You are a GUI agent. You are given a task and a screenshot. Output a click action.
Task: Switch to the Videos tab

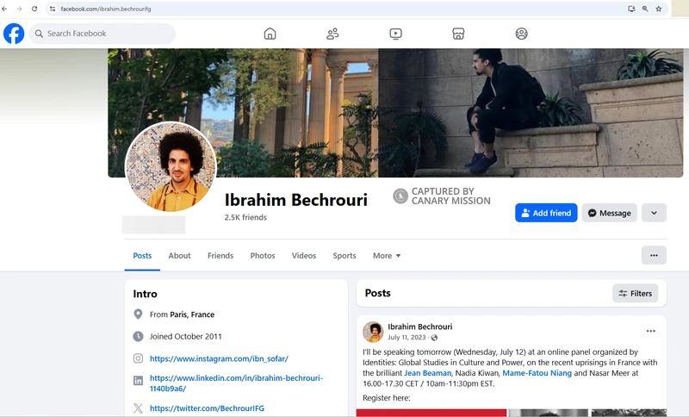coord(304,256)
